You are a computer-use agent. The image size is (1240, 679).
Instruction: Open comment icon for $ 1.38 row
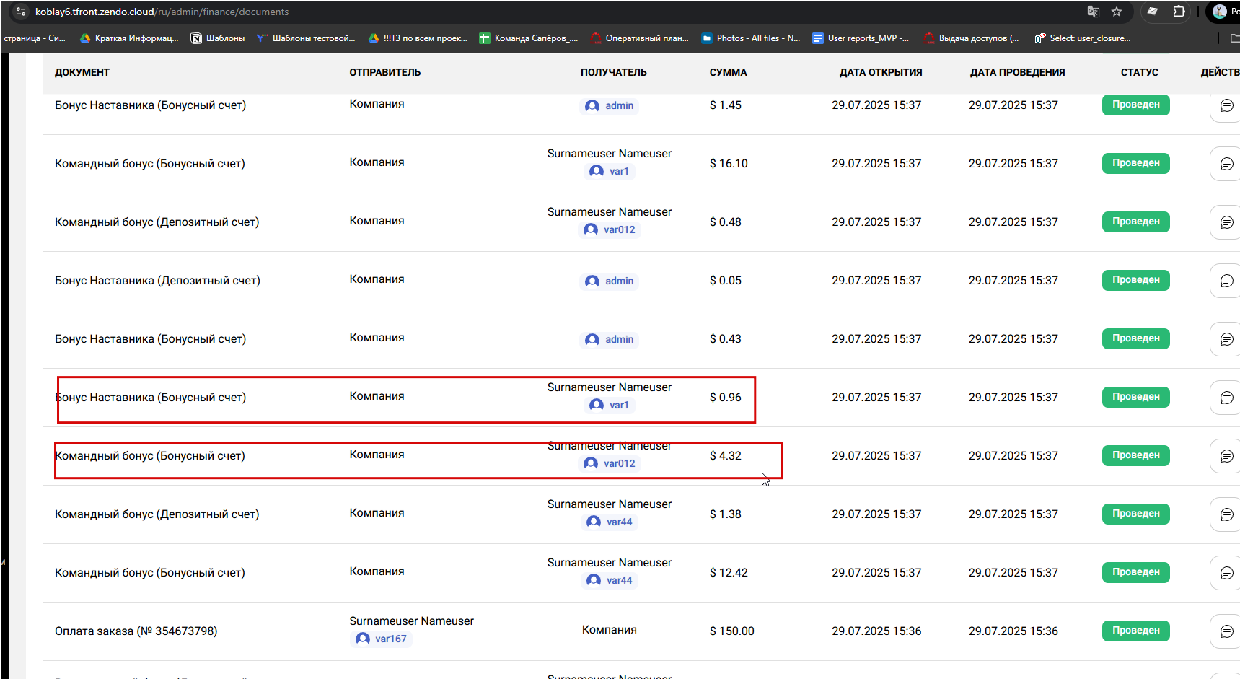click(1226, 514)
